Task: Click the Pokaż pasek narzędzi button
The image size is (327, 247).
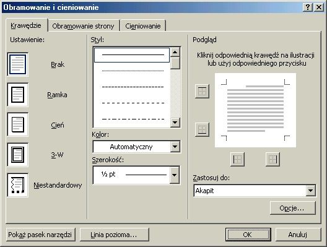Action: coord(40,235)
